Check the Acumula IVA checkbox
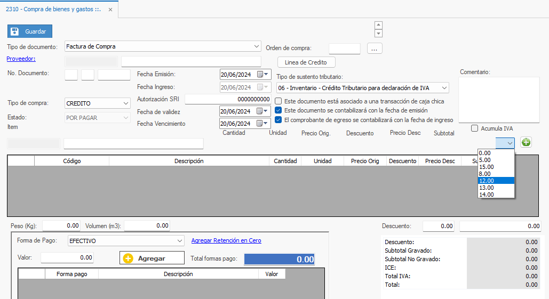 pos(474,128)
